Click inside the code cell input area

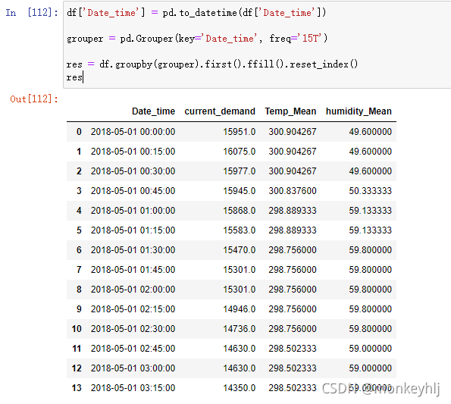tap(257, 45)
